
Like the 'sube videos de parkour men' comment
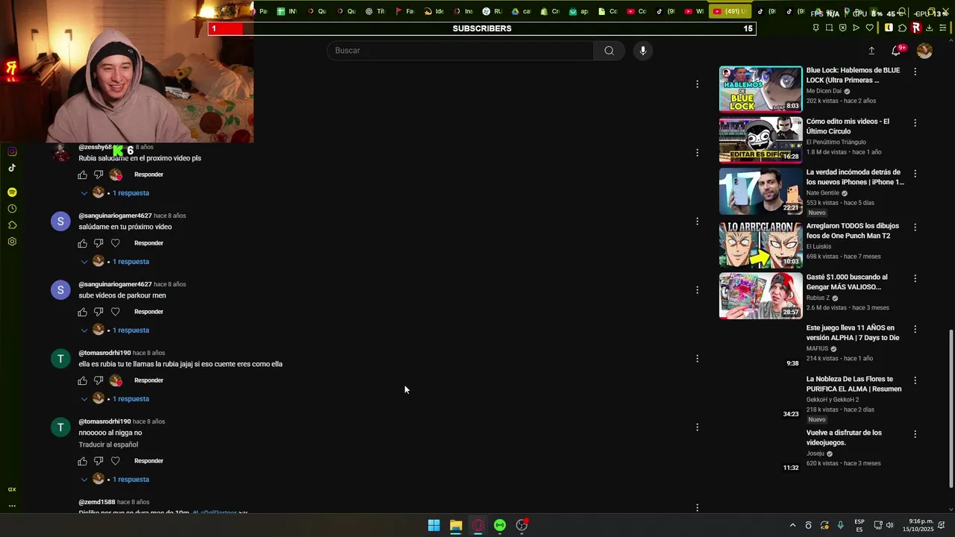(83, 312)
